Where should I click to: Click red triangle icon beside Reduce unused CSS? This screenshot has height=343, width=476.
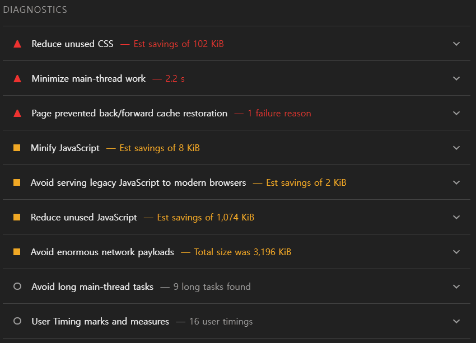pos(17,44)
